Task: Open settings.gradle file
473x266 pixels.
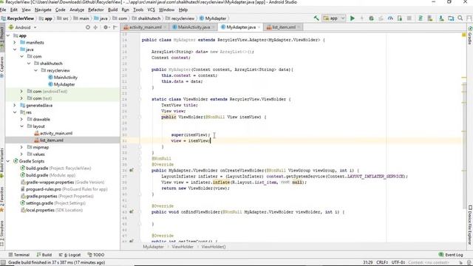Action: pos(53,203)
